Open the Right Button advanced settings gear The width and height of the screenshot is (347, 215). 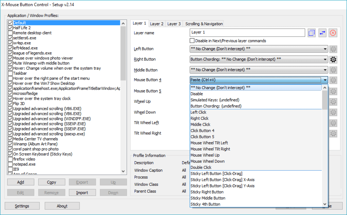click(x=333, y=59)
